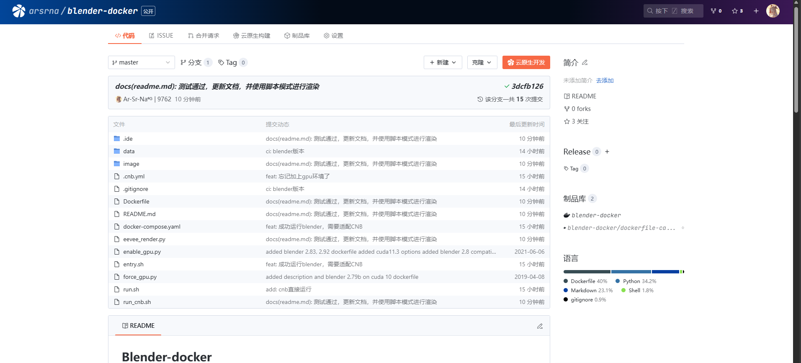
Task: Open run.sh file
Action: pyautogui.click(x=131, y=289)
